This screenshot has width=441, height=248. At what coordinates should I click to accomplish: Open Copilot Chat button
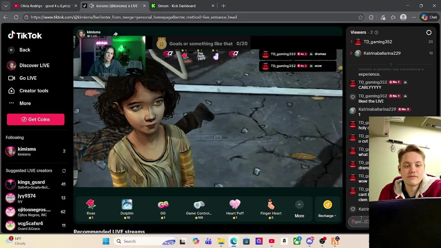click(x=429, y=17)
